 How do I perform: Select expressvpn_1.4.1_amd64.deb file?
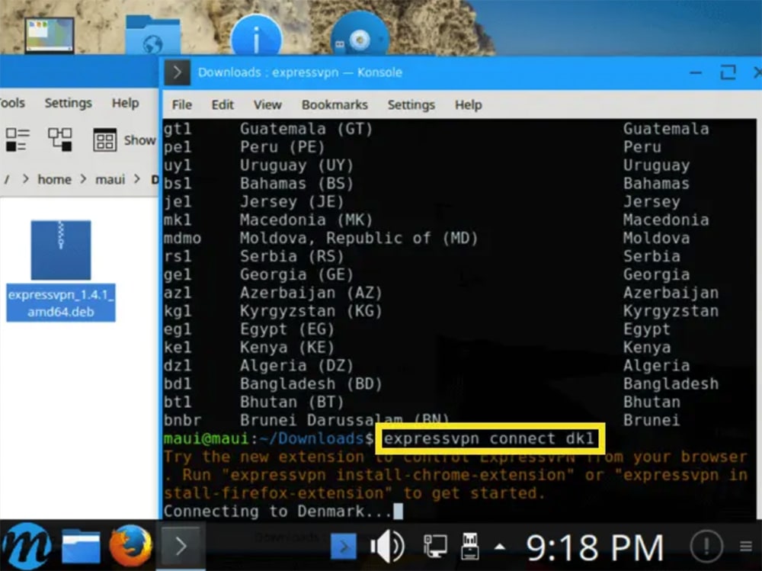pos(61,271)
